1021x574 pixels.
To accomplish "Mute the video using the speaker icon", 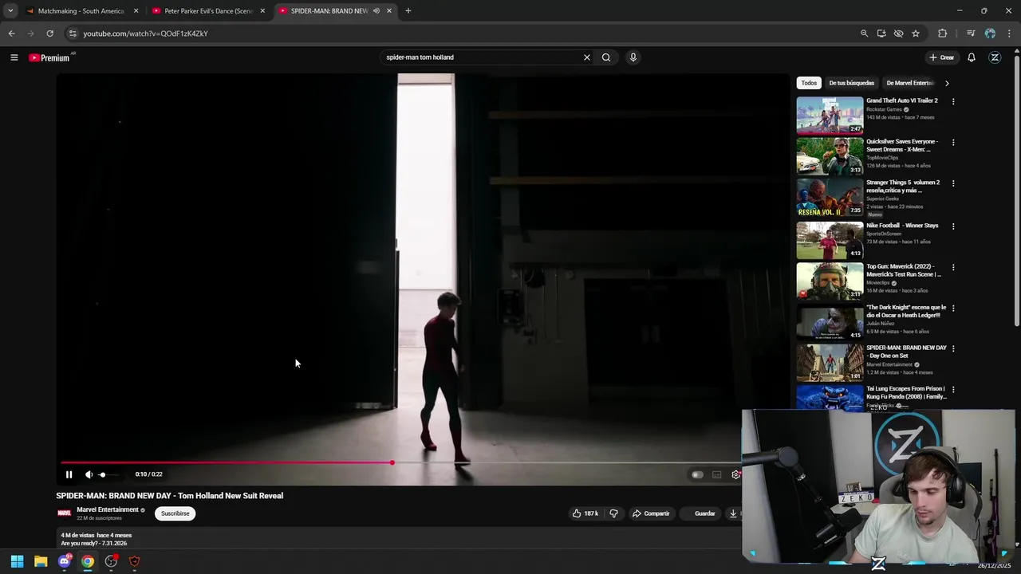I will tap(89, 474).
